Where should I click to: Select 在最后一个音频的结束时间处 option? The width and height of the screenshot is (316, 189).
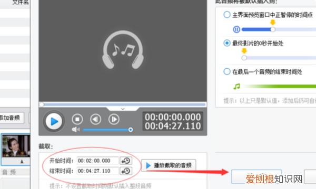tap(226, 71)
